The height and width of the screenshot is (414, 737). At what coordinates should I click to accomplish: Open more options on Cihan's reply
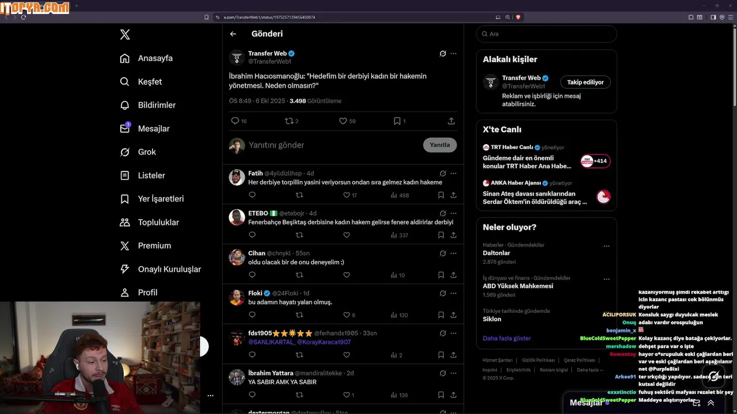pyautogui.click(x=454, y=253)
